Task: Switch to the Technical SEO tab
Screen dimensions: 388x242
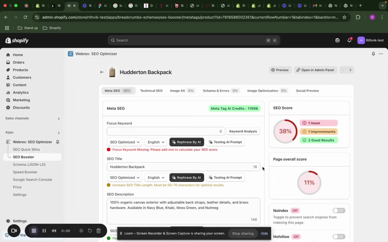Action: coord(151,91)
